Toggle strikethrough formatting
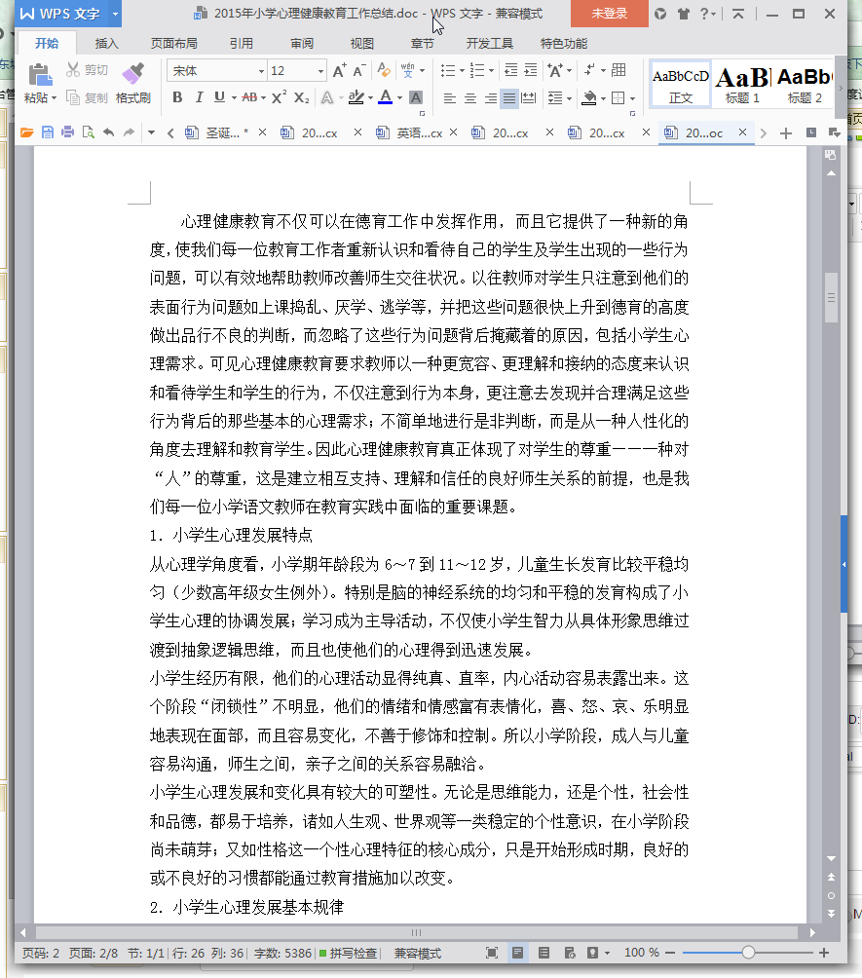 coord(249,97)
